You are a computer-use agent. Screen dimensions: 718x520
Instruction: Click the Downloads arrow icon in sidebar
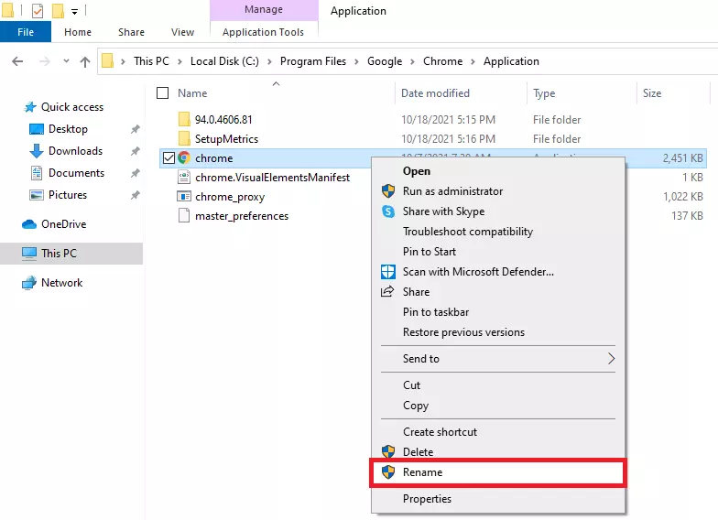[x=37, y=151]
